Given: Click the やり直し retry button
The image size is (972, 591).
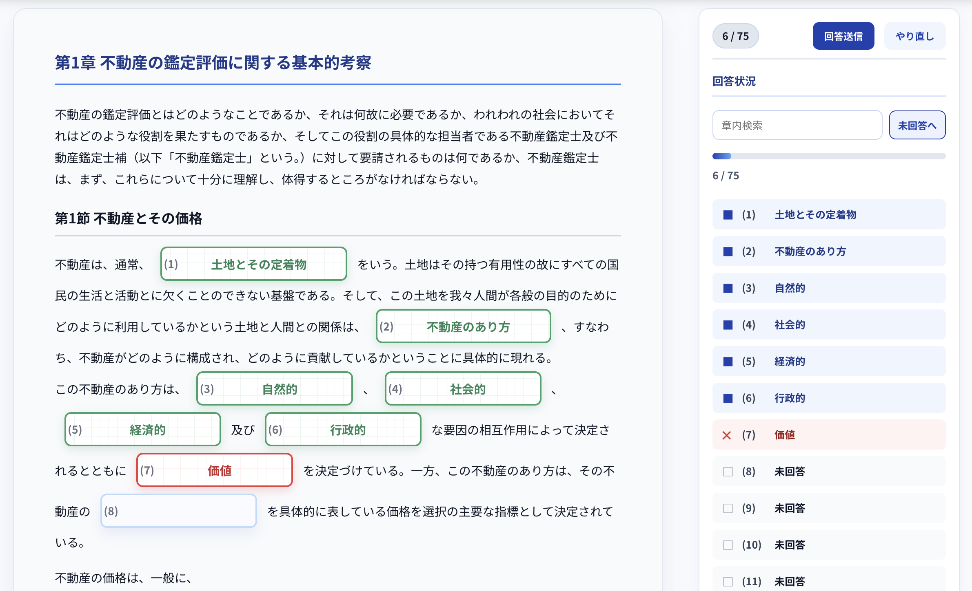Looking at the screenshot, I should tap(915, 36).
